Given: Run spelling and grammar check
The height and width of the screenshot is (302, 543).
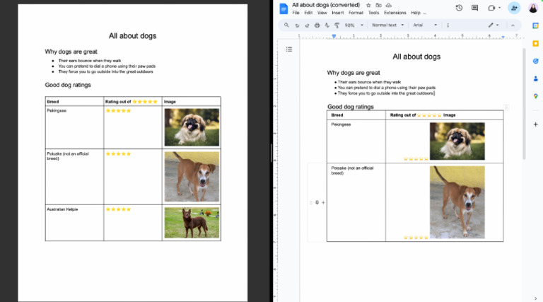Looking at the screenshot, I should point(327,25).
